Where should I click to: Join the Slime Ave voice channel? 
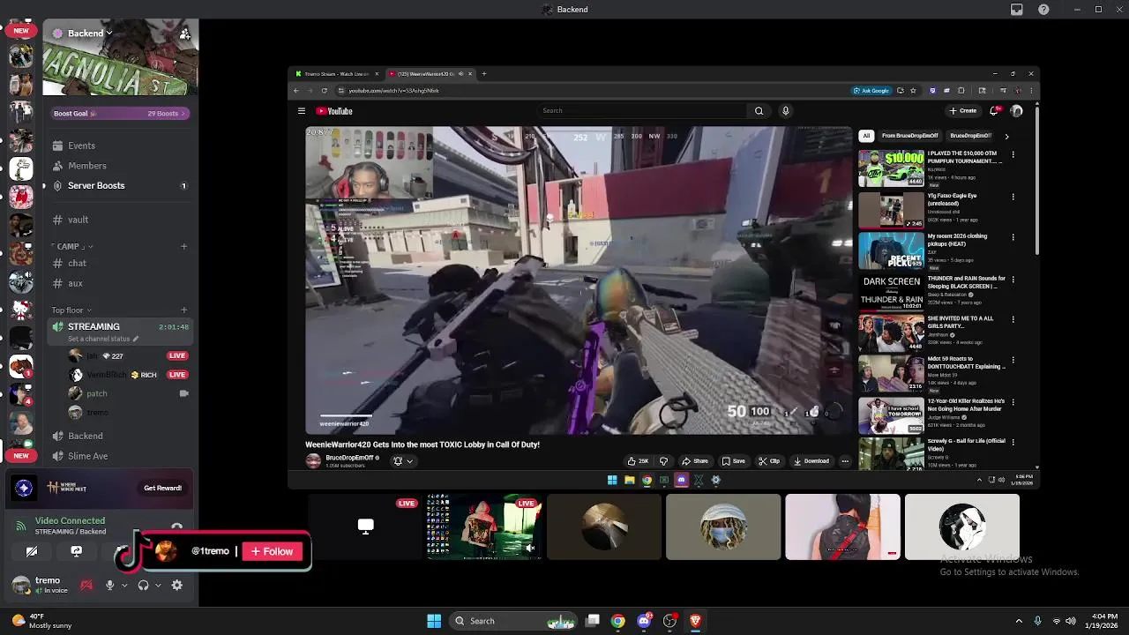(120, 457)
